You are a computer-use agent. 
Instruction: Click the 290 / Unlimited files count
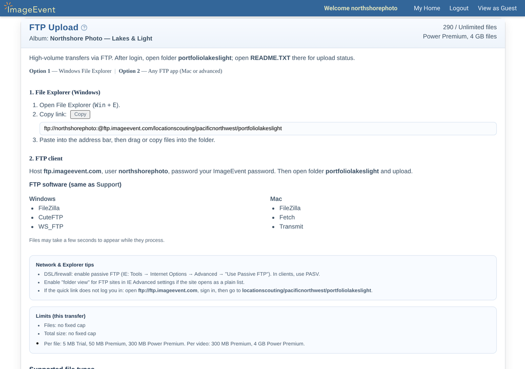pos(470,27)
